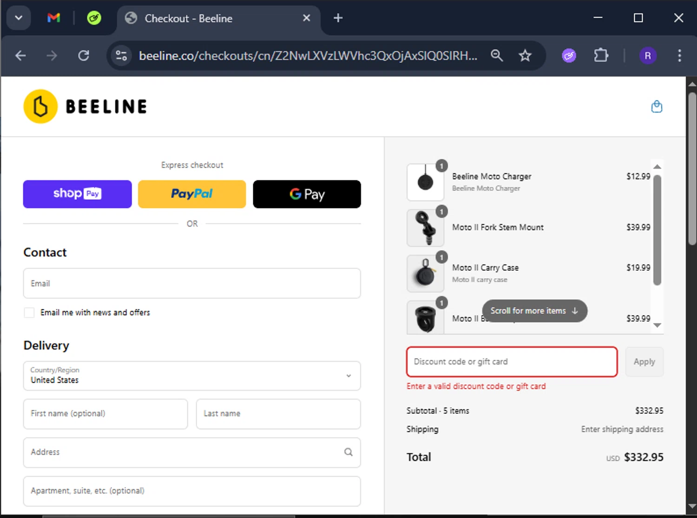Focus the Apartment, suite, etc. field
This screenshot has height=518, width=697.
point(192,491)
